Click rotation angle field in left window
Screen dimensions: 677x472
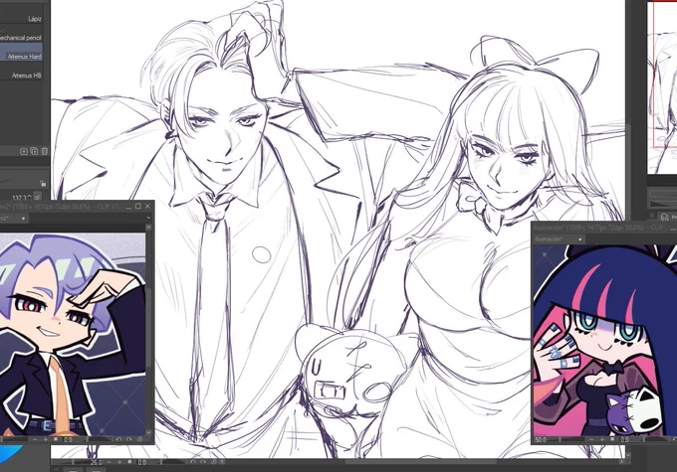click(69, 440)
